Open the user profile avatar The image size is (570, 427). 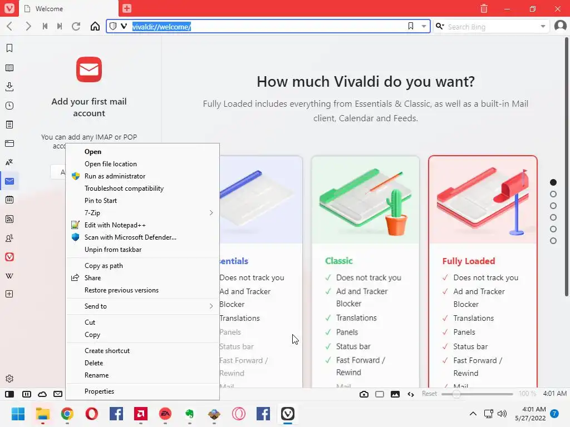[x=560, y=26]
